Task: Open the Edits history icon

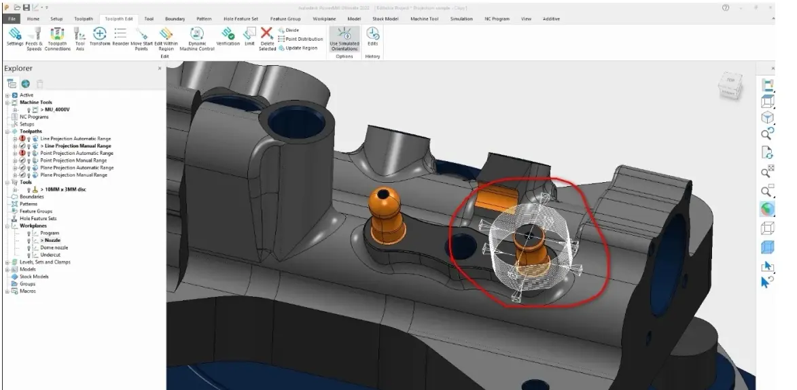Action: [372, 37]
